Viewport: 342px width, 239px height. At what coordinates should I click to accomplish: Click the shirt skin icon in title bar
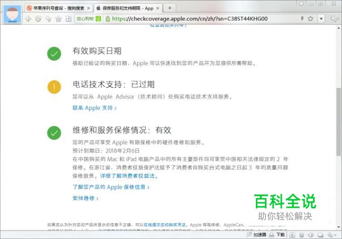[301, 4]
